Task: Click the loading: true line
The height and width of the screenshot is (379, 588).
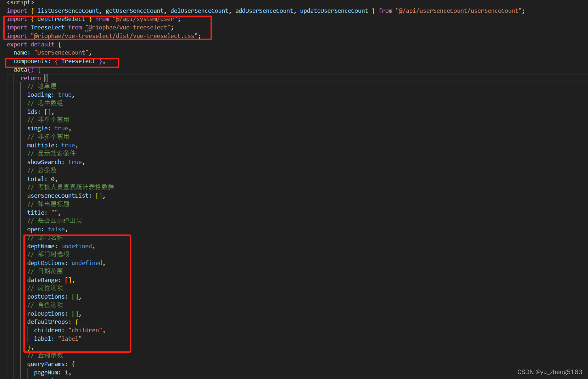Action: coord(51,95)
